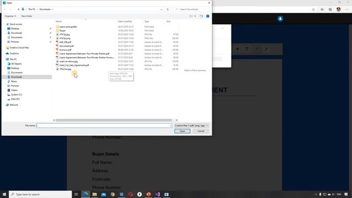This screenshot has height=198, width=352.
Task: Click the blue user icon on page header
Action: point(280,19)
